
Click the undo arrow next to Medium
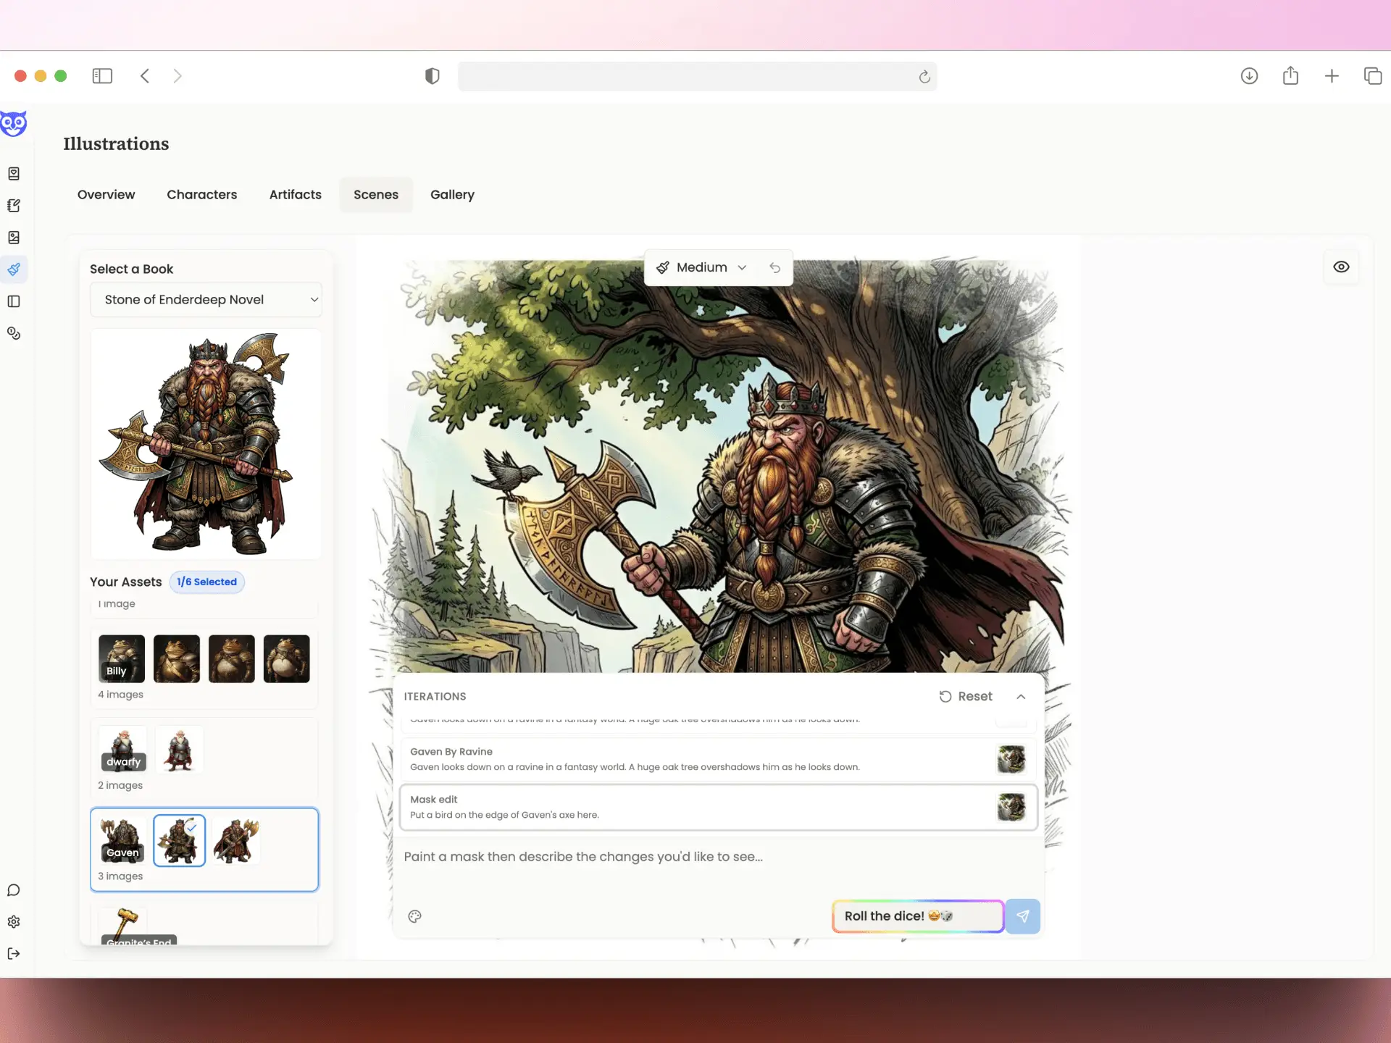(775, 268)
